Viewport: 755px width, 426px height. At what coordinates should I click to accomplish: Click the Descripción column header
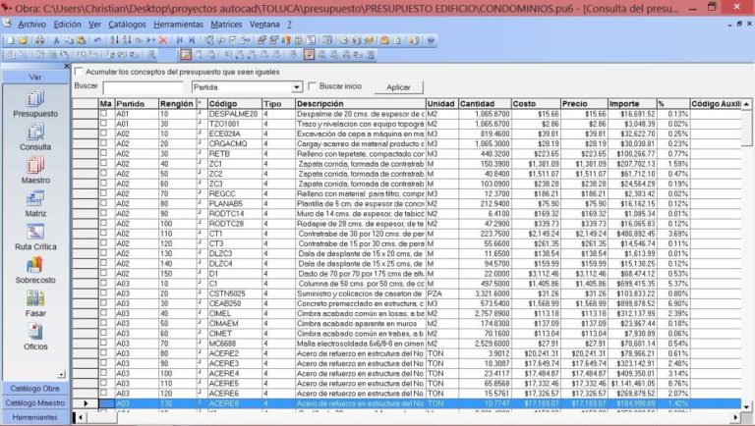[x=360, y=103]
